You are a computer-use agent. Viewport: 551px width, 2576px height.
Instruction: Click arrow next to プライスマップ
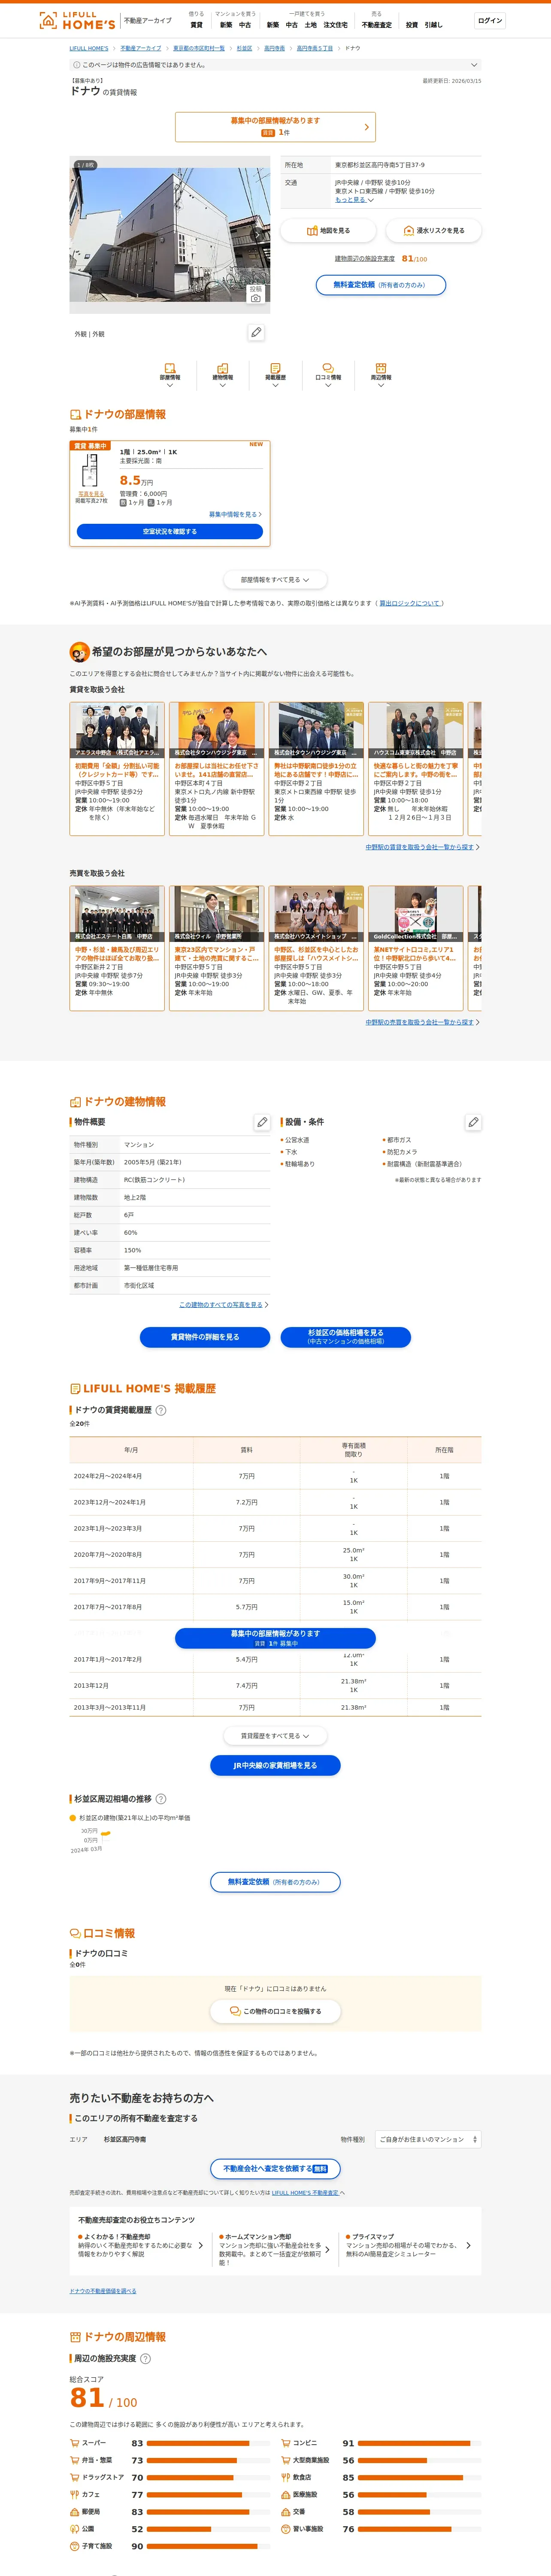(468, 2245)
